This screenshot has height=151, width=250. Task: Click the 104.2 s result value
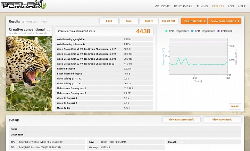point(128,83)
